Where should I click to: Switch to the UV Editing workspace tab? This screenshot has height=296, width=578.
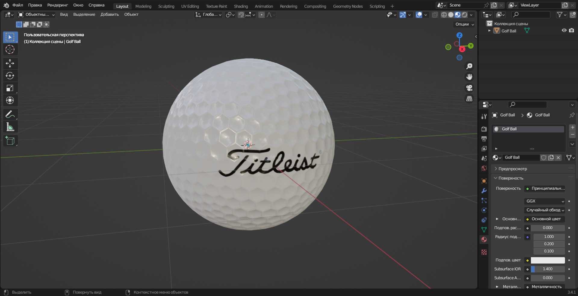[190, 6]
